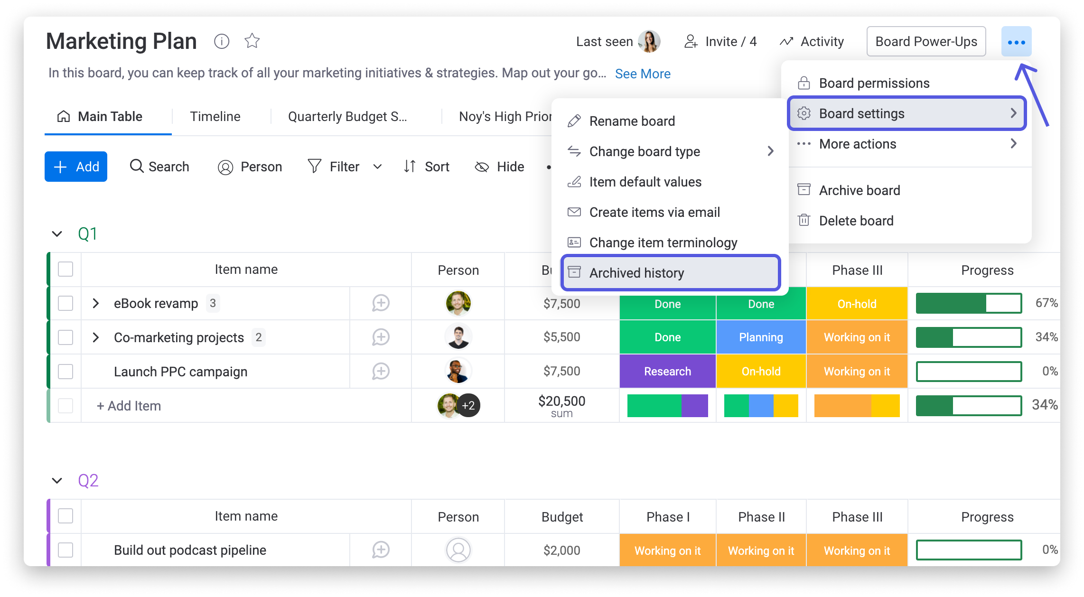Choose Delete board
1084x597 pixels.
click(x=906, y=221)
